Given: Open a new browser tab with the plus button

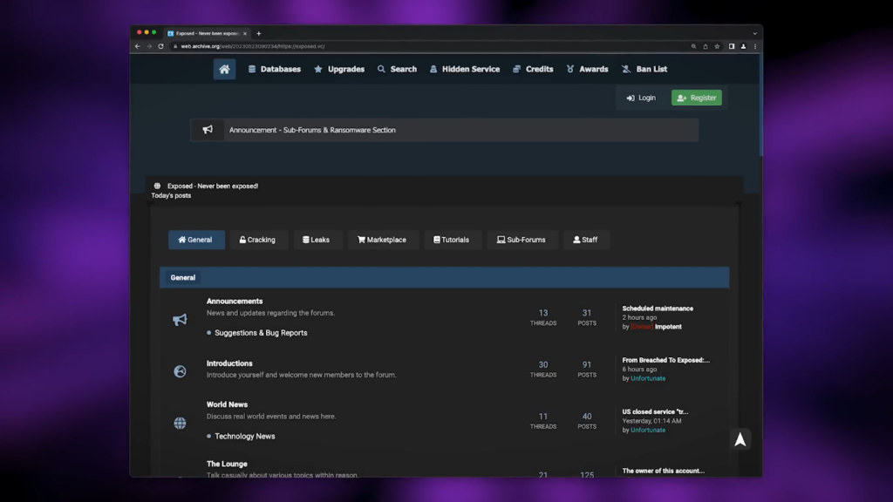Looking at the screenshot, I should [x=259, y=33].
